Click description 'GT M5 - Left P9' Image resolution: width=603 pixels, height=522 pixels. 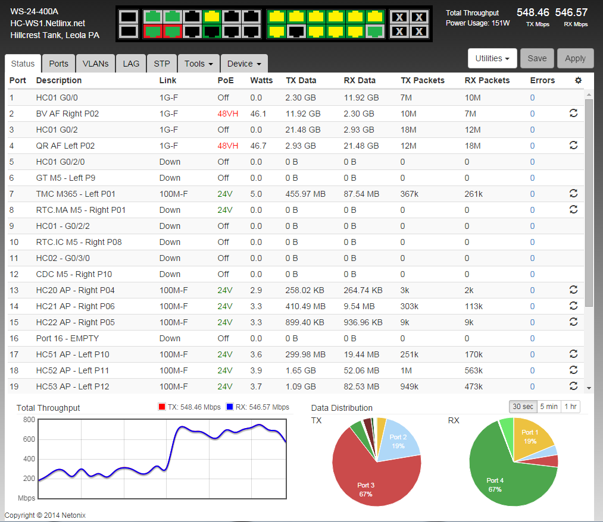[65, 178]
